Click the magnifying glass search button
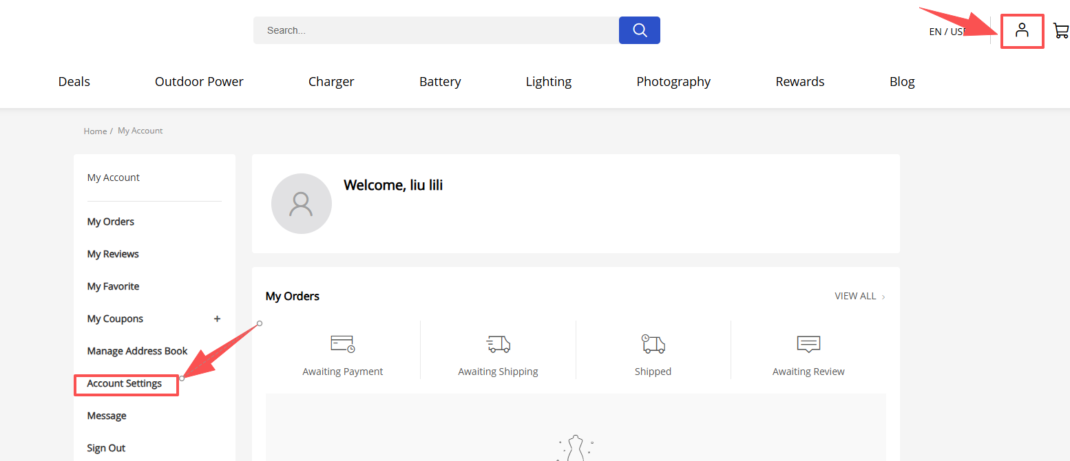 pos(639,30)
